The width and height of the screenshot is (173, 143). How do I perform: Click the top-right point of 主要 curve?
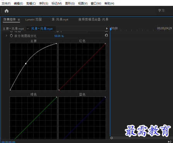[57, 44]
